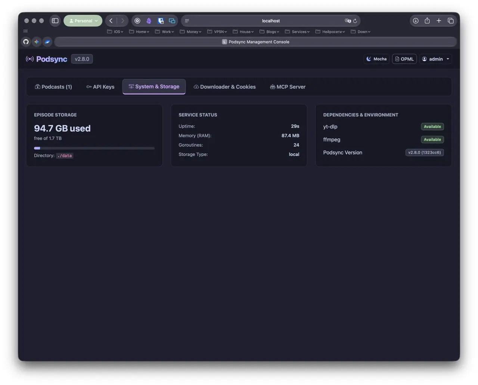Show the tab overview icon
This screenshot has width=478, height=385.
pos(451,21)
